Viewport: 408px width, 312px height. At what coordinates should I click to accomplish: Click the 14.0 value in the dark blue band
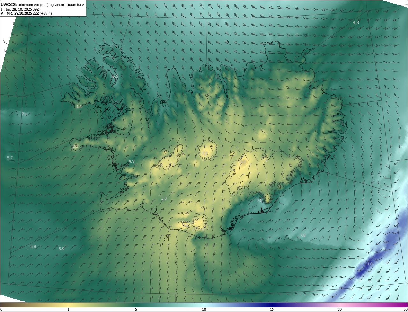tap(368, 264)
